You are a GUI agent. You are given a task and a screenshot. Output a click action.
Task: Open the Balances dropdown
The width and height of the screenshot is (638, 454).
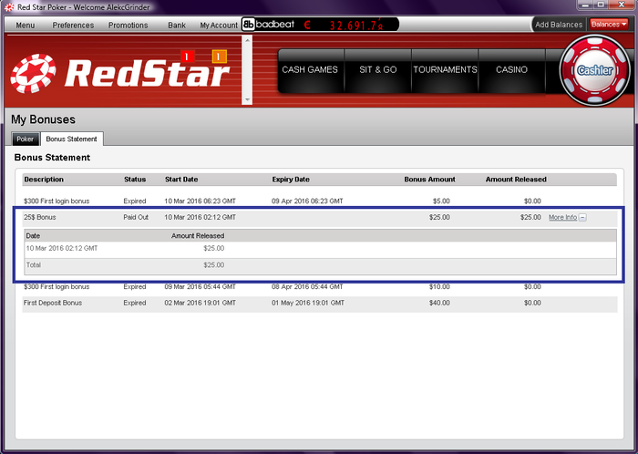(609, 25)
